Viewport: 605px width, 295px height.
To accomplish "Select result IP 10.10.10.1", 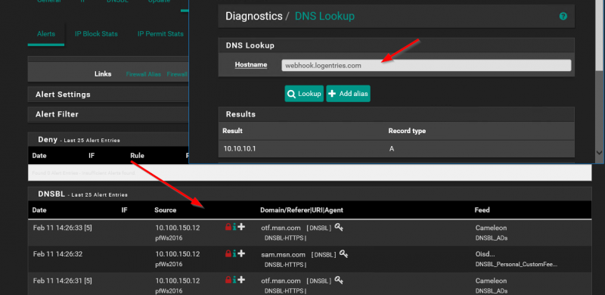I will click(x=240, y=149).
